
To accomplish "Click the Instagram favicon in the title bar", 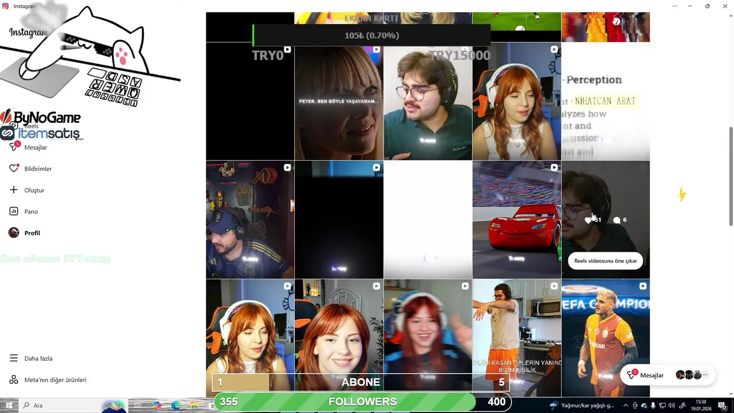I will (6, 6).
